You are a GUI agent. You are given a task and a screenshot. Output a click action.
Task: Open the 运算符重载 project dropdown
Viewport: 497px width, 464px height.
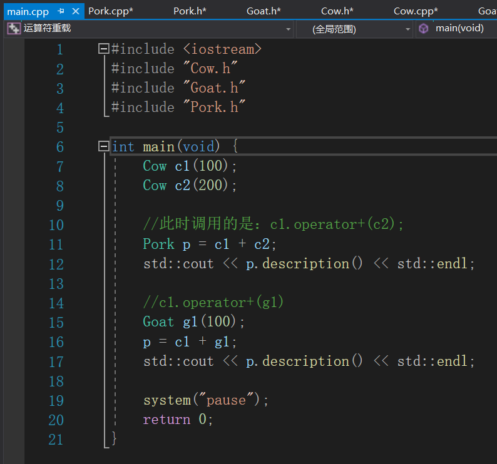pos(289,29)
